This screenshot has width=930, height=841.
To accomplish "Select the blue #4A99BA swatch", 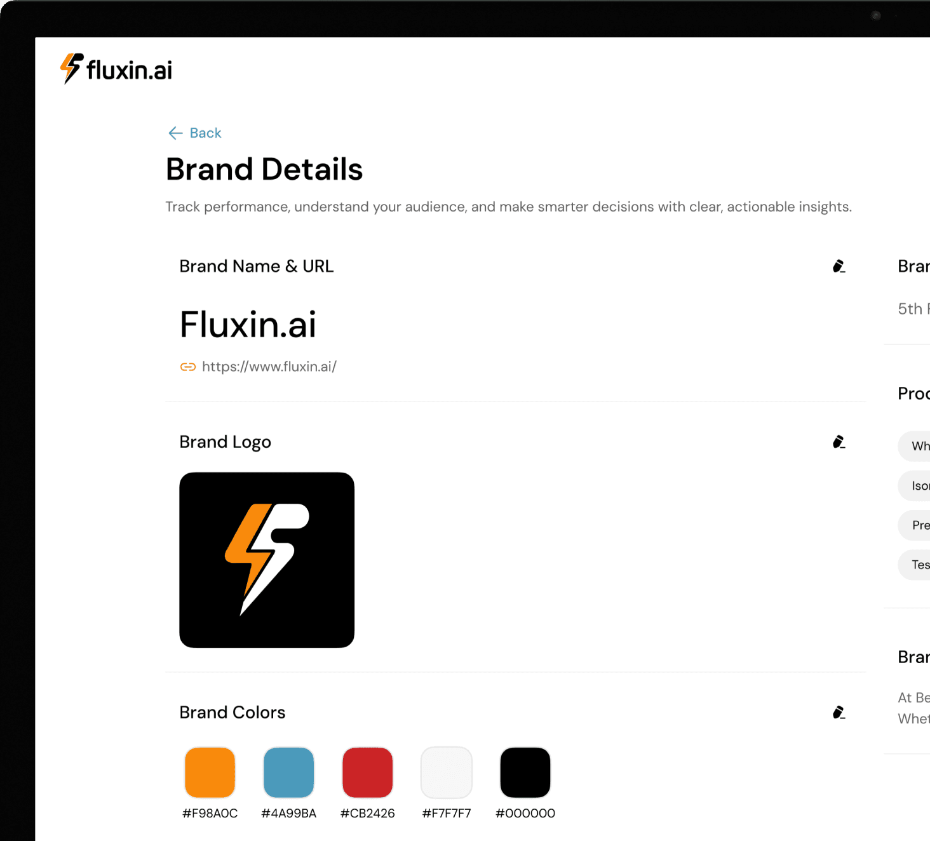I will tap(288, 772).
